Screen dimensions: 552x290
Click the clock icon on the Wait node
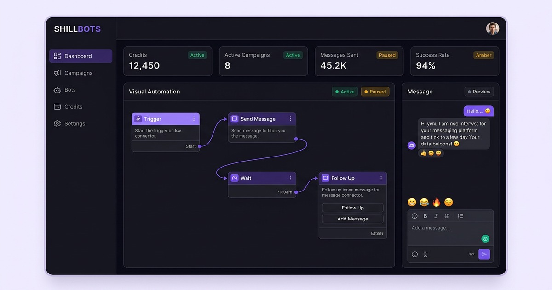pyautogui.click(x=235, y=178)
